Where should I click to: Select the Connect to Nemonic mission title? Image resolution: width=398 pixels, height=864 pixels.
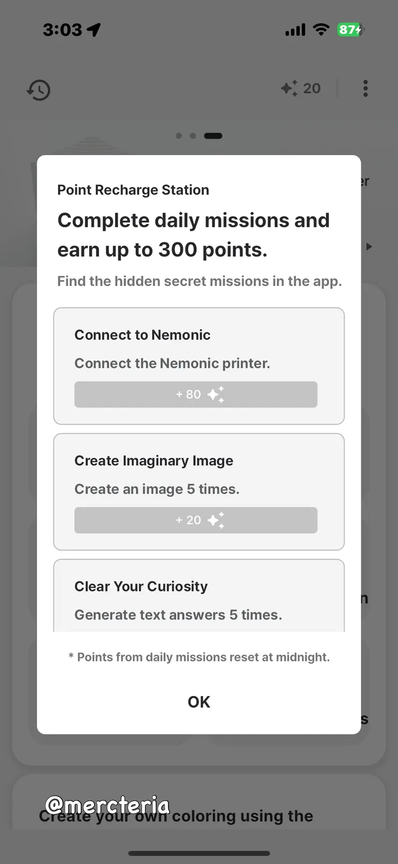pos(143,335)
